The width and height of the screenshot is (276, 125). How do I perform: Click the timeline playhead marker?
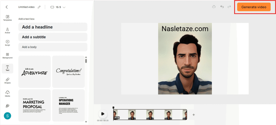113,108
